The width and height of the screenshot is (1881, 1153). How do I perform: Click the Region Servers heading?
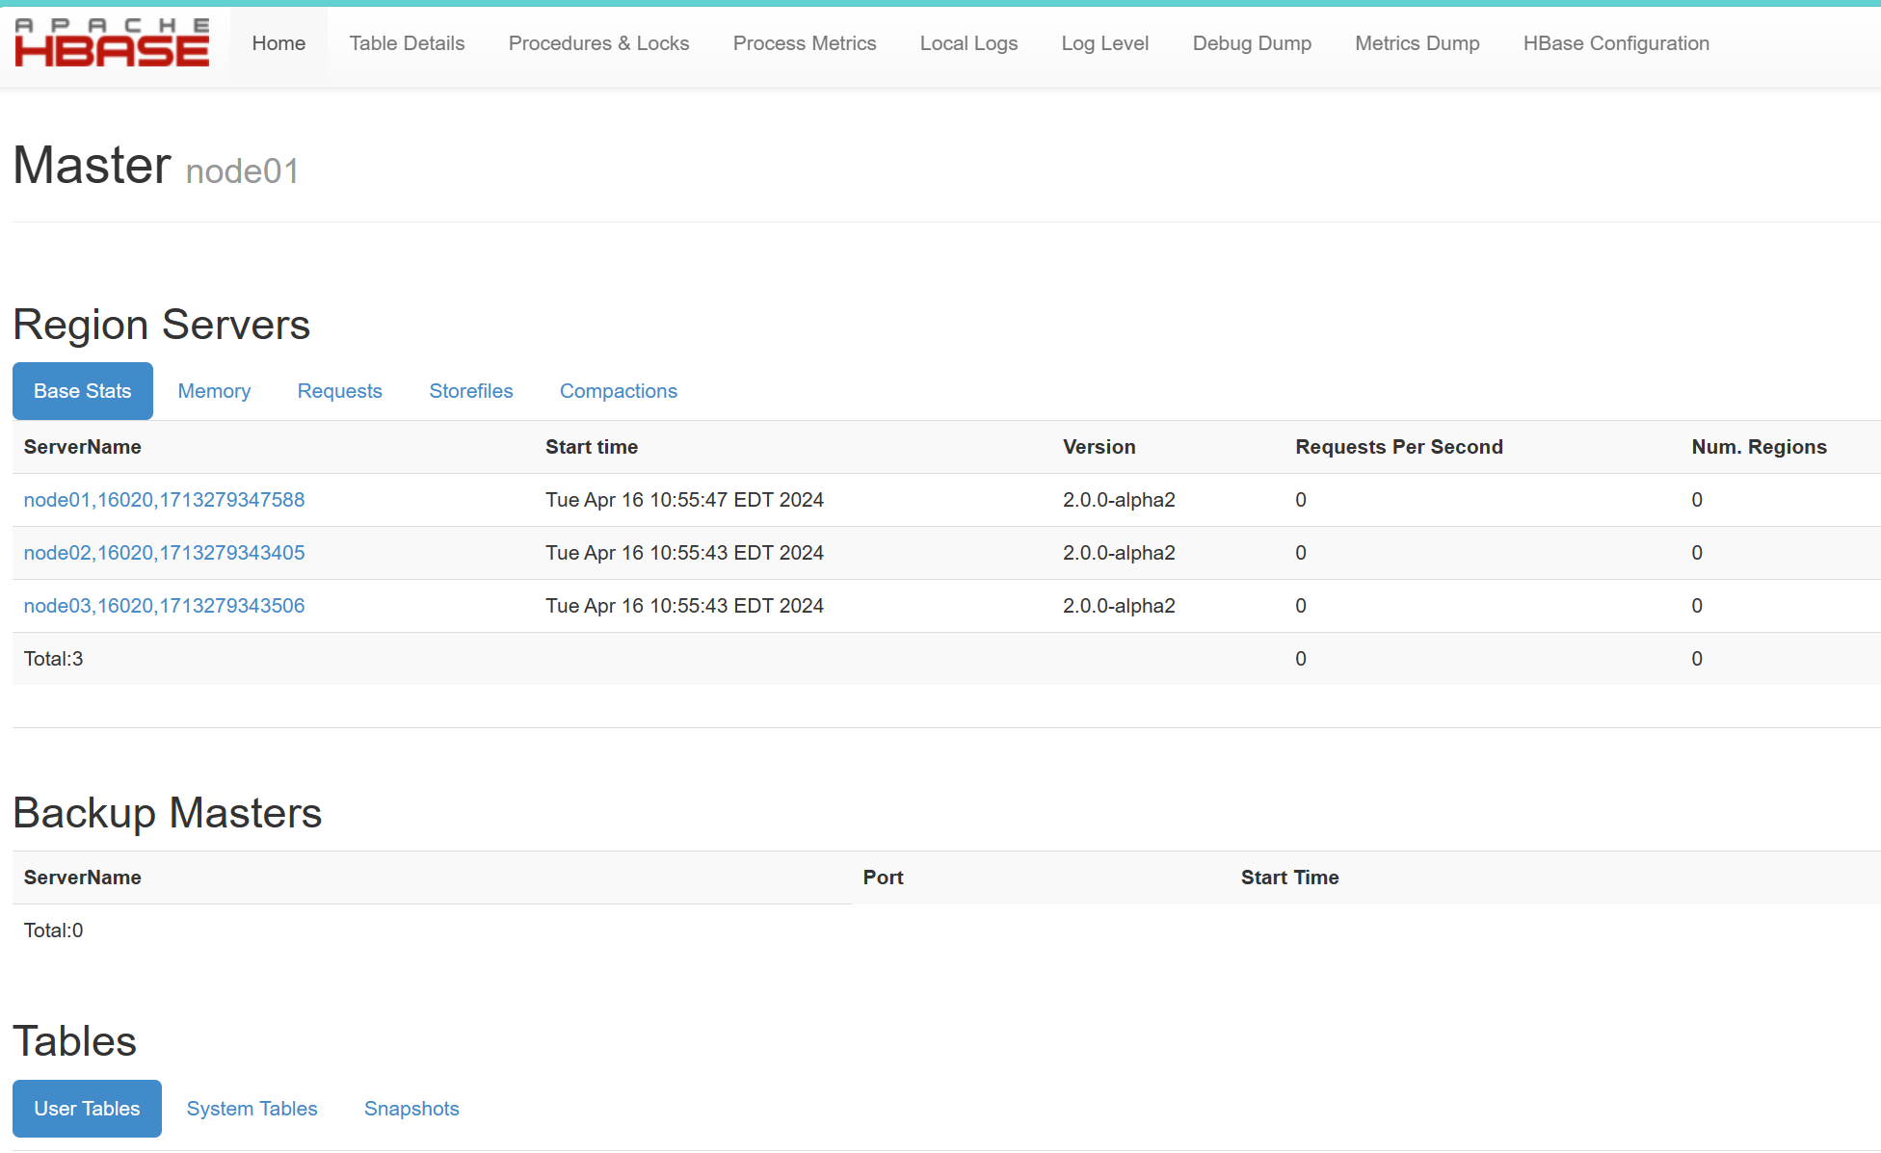[x=161, y=325]
